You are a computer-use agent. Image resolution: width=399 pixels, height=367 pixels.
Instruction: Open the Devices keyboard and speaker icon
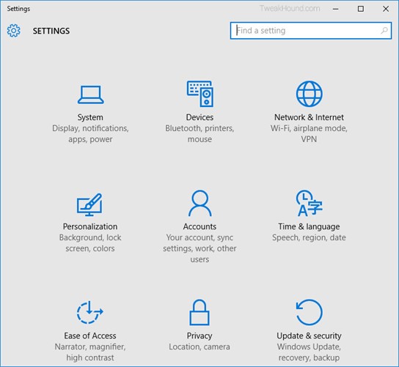200,94
